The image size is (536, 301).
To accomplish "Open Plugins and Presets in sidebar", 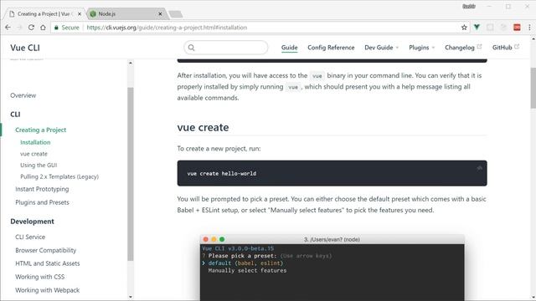I will coord(42,202).
